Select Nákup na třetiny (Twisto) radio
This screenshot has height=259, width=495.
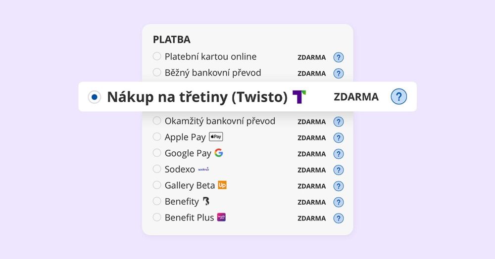coord(95,97)
